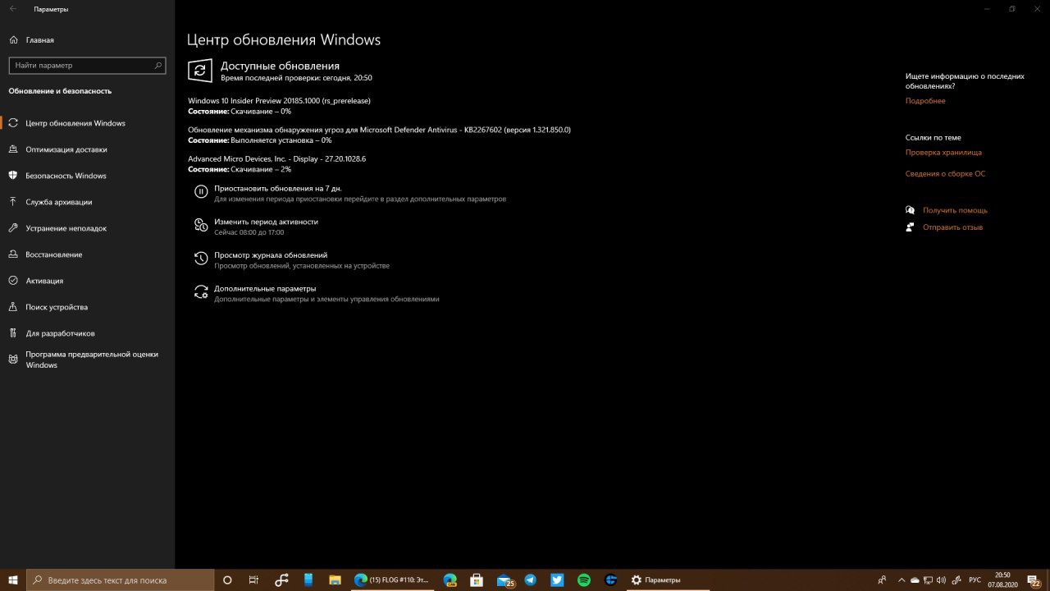
Task: Click 'Время последней проверки: сегодня, 20:50' text
Action: coord(296,78)
